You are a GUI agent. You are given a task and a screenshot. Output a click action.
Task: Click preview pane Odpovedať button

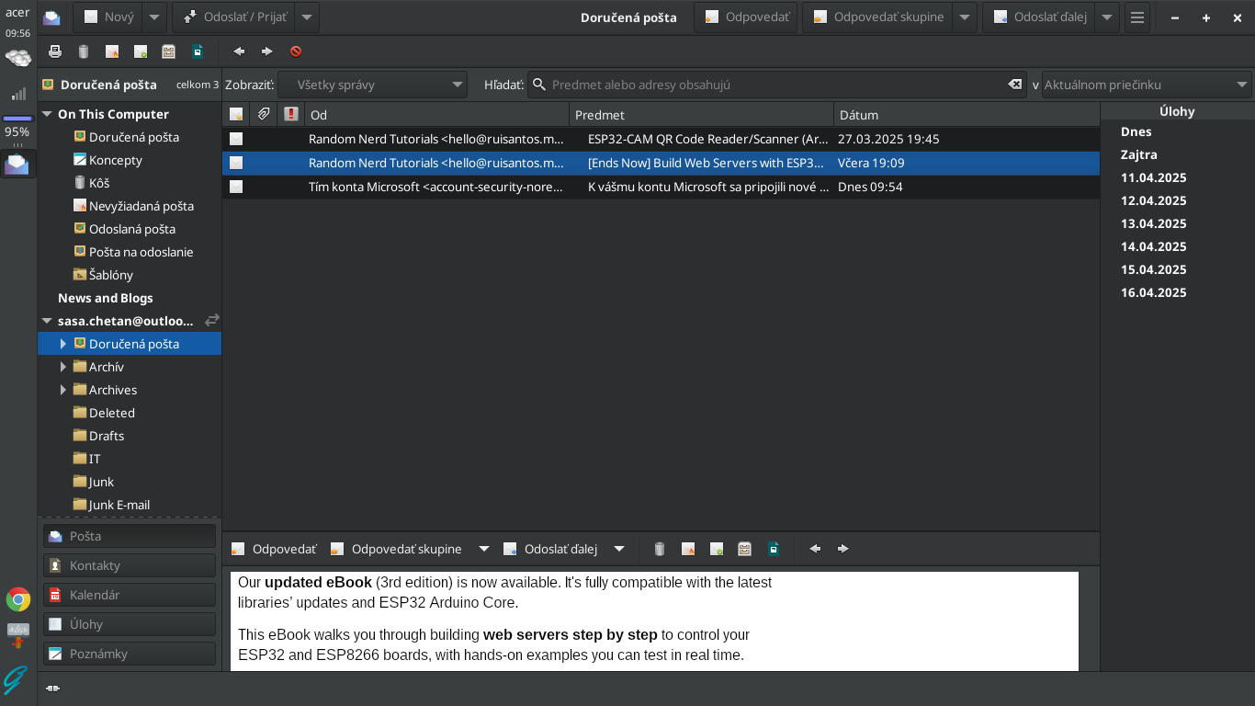274,549
